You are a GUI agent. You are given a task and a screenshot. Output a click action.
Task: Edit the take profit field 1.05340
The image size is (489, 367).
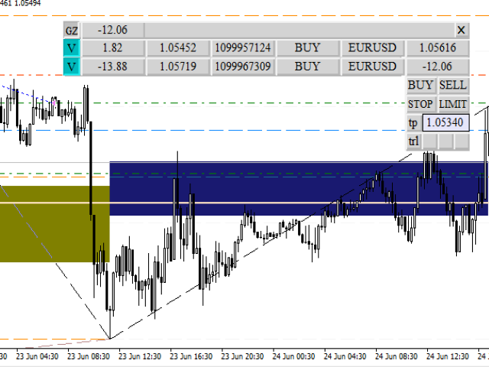[445, 122]
